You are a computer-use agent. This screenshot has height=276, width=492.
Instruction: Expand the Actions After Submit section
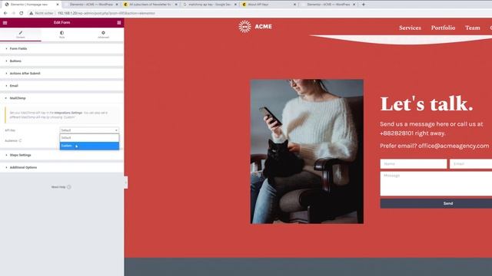61,74
